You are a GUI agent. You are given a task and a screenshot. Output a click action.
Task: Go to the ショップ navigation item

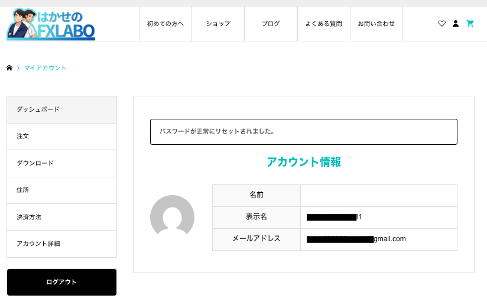pyautogui.click(x=218, y=24)
